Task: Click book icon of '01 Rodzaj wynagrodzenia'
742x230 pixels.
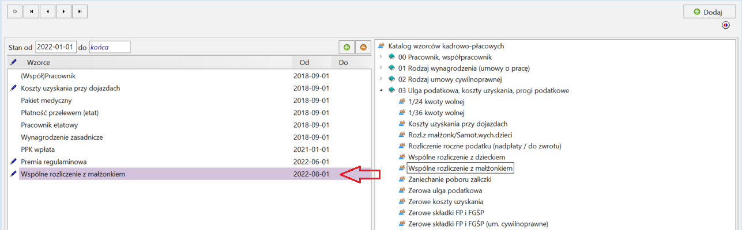Action: pos(392,68)
